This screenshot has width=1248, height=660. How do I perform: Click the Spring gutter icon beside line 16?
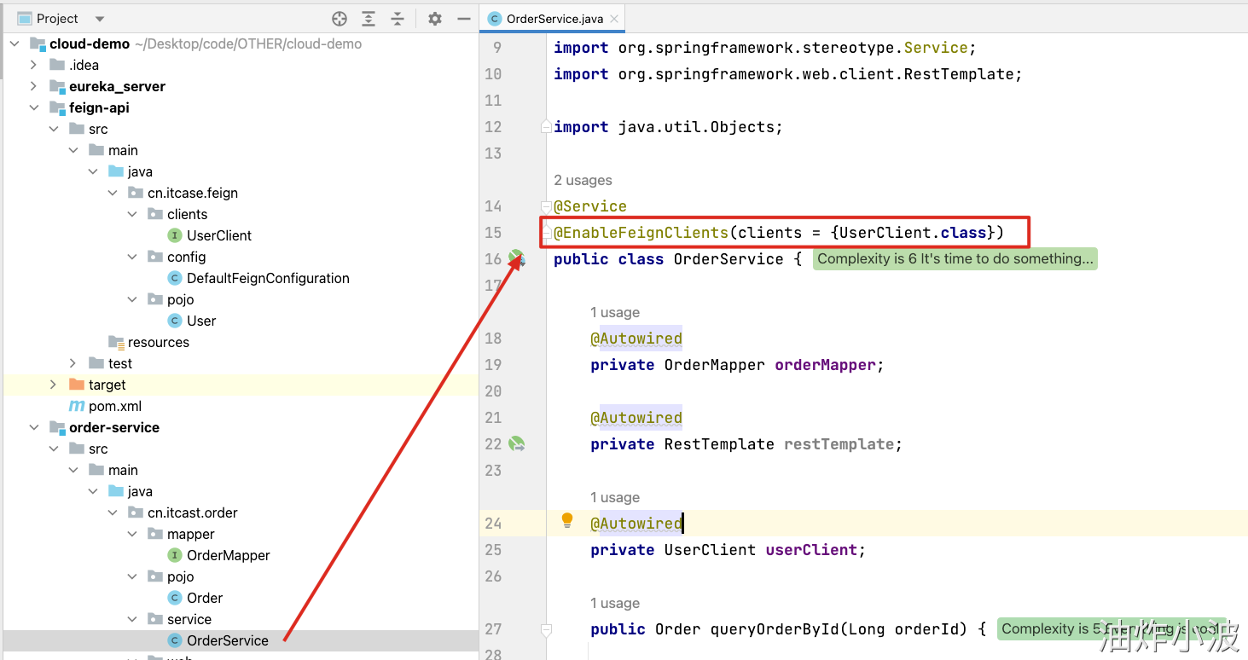(517, 258)
